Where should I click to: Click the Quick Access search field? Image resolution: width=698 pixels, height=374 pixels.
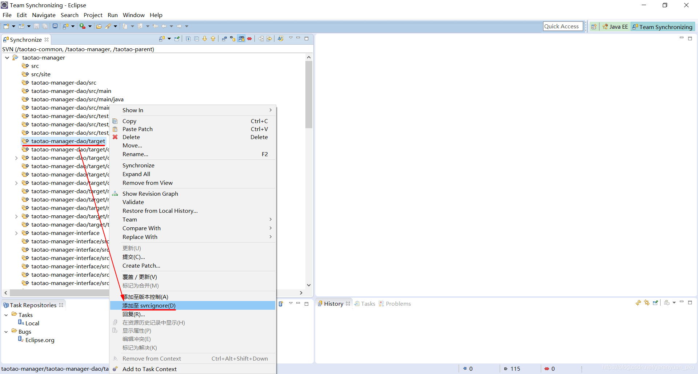(x=563, y=26)
